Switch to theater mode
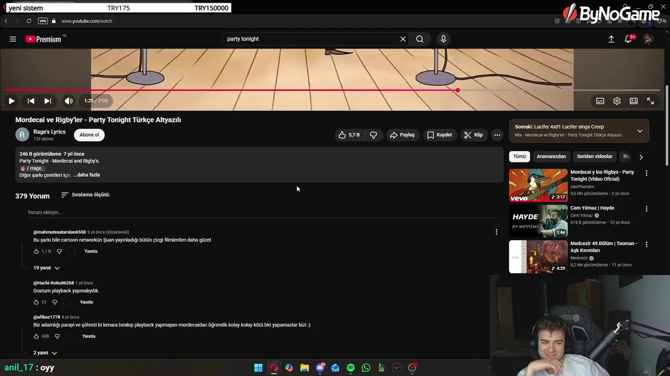The width and height of the screenshot is (670, 376). pyautogui.click(x=634, y=101)
